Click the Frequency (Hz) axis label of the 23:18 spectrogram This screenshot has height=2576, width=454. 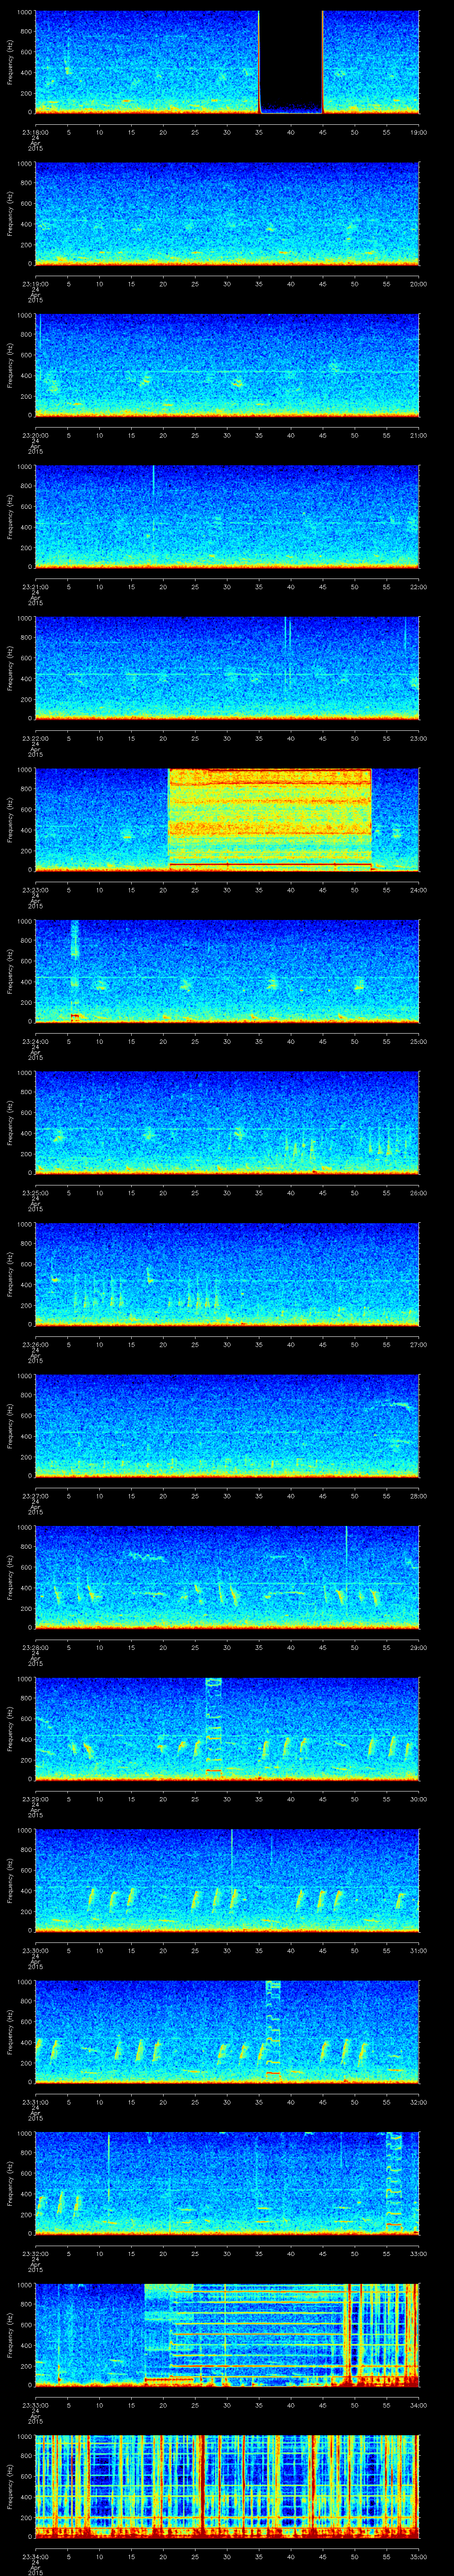tap(10, 62)
